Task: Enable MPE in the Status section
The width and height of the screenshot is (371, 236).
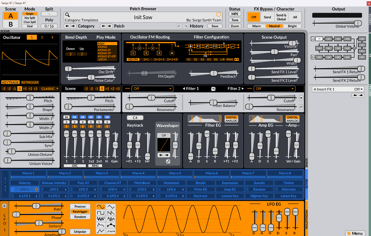Action: [x=235, y=14]
